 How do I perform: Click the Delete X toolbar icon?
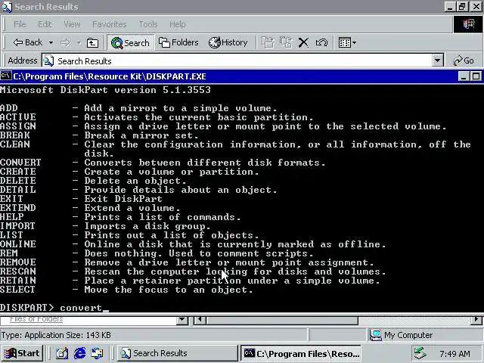point(303,42)
